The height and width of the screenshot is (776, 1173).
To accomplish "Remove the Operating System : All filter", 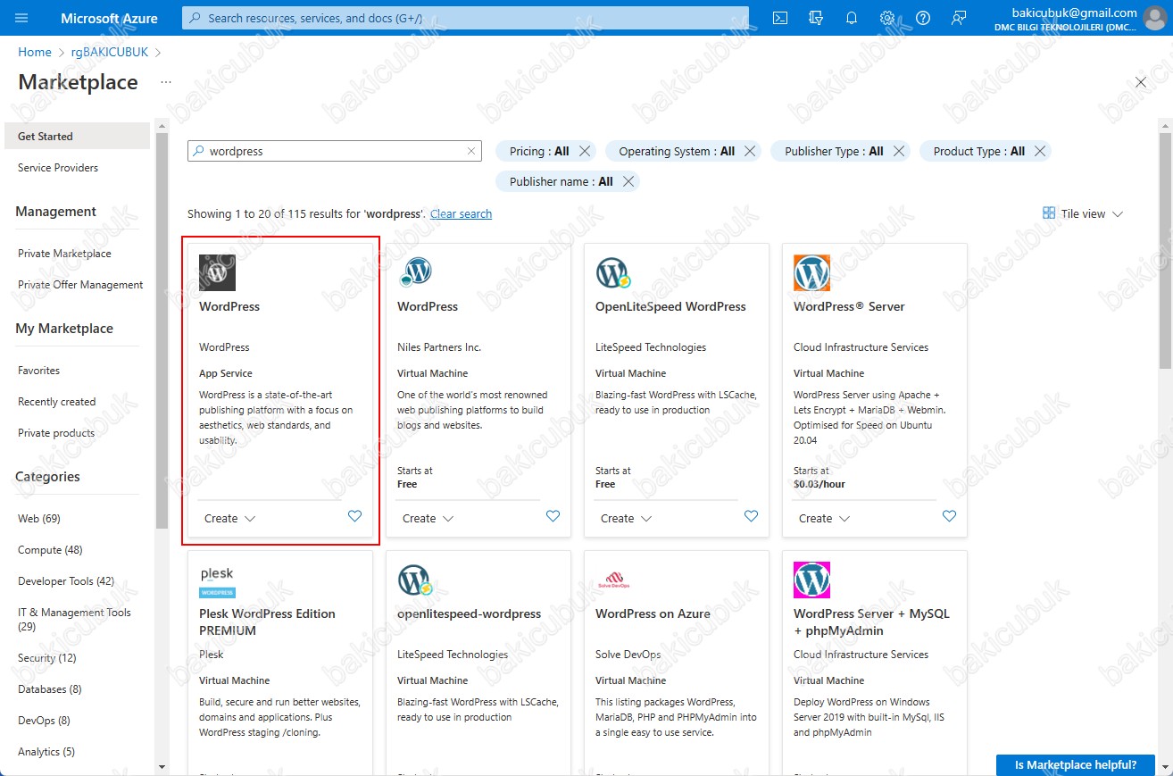I will point(750,151).
